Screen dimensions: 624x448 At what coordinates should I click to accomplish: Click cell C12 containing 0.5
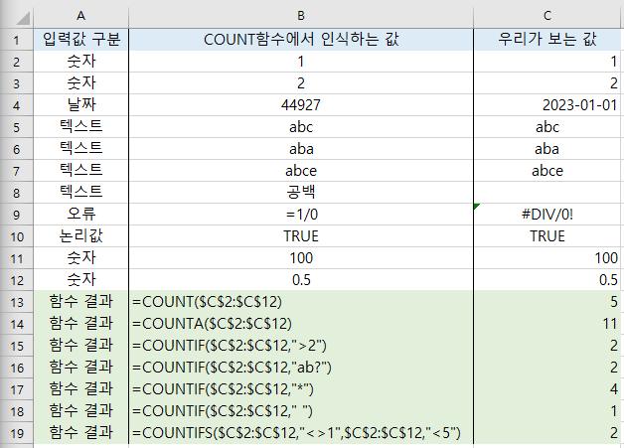coord(547,280)
